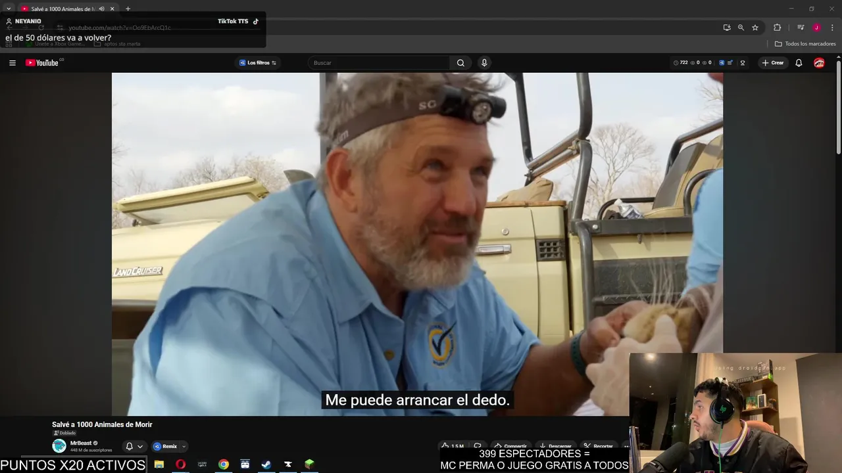Open the Minecraft block icon in taskbar
The height and width of the screenshot is (473, 842).
[x=309, y=464]
